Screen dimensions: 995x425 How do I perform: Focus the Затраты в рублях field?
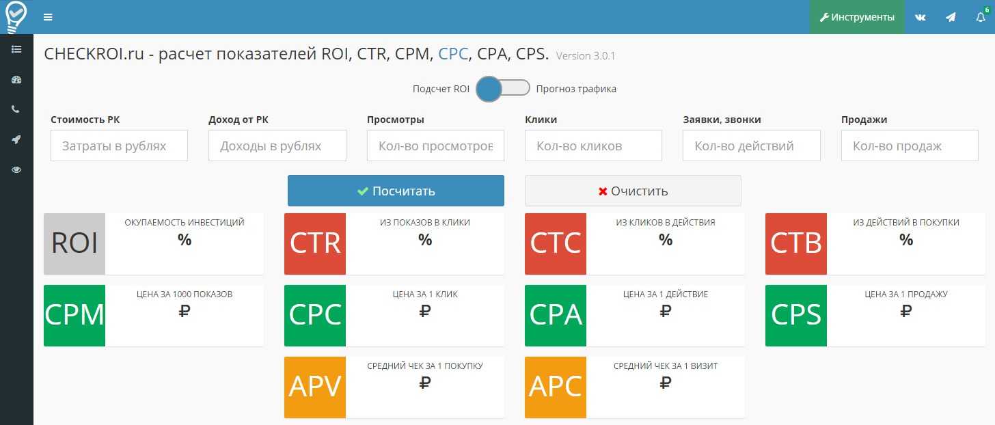pyautogui.click(x=119, y=146)
